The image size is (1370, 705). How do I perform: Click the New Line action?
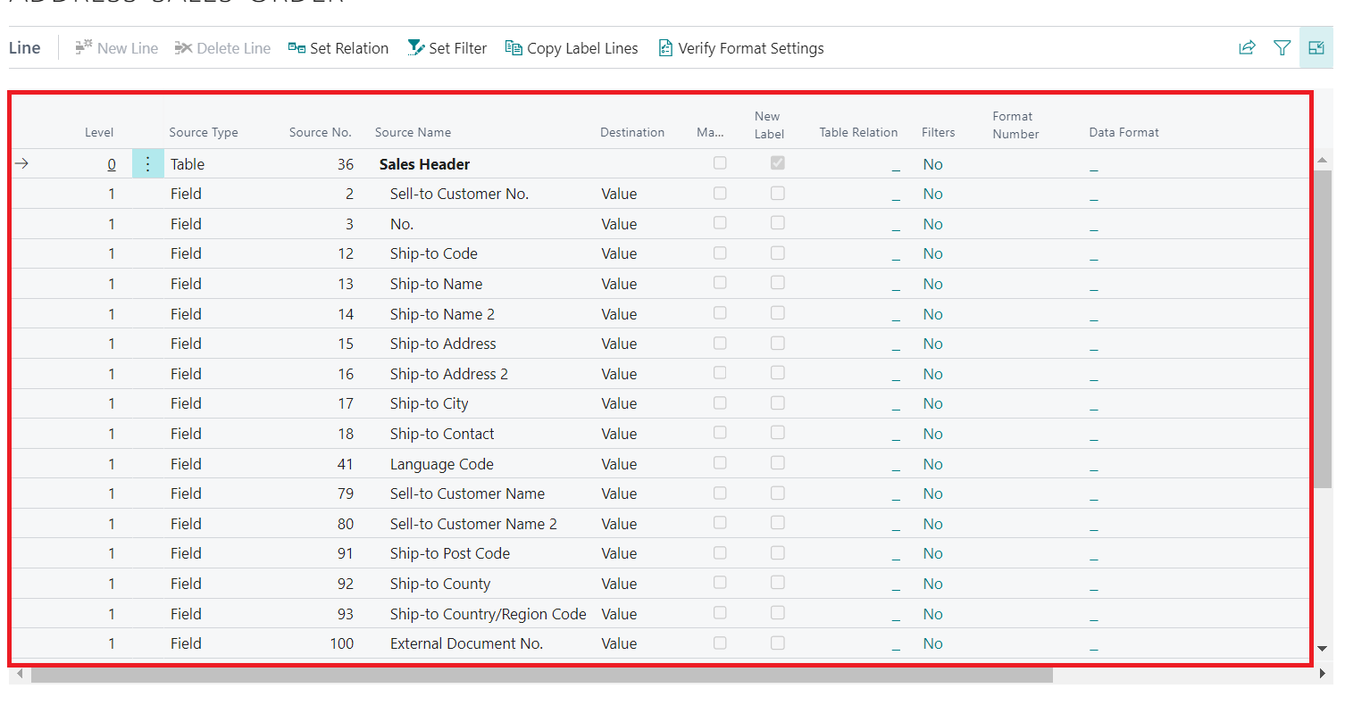click(x=116, y=48)
